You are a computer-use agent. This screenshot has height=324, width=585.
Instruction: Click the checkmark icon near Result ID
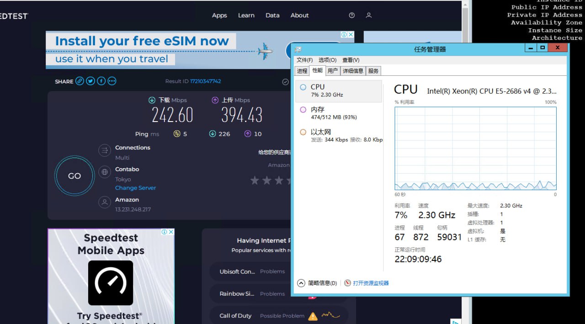coord(286,82)
